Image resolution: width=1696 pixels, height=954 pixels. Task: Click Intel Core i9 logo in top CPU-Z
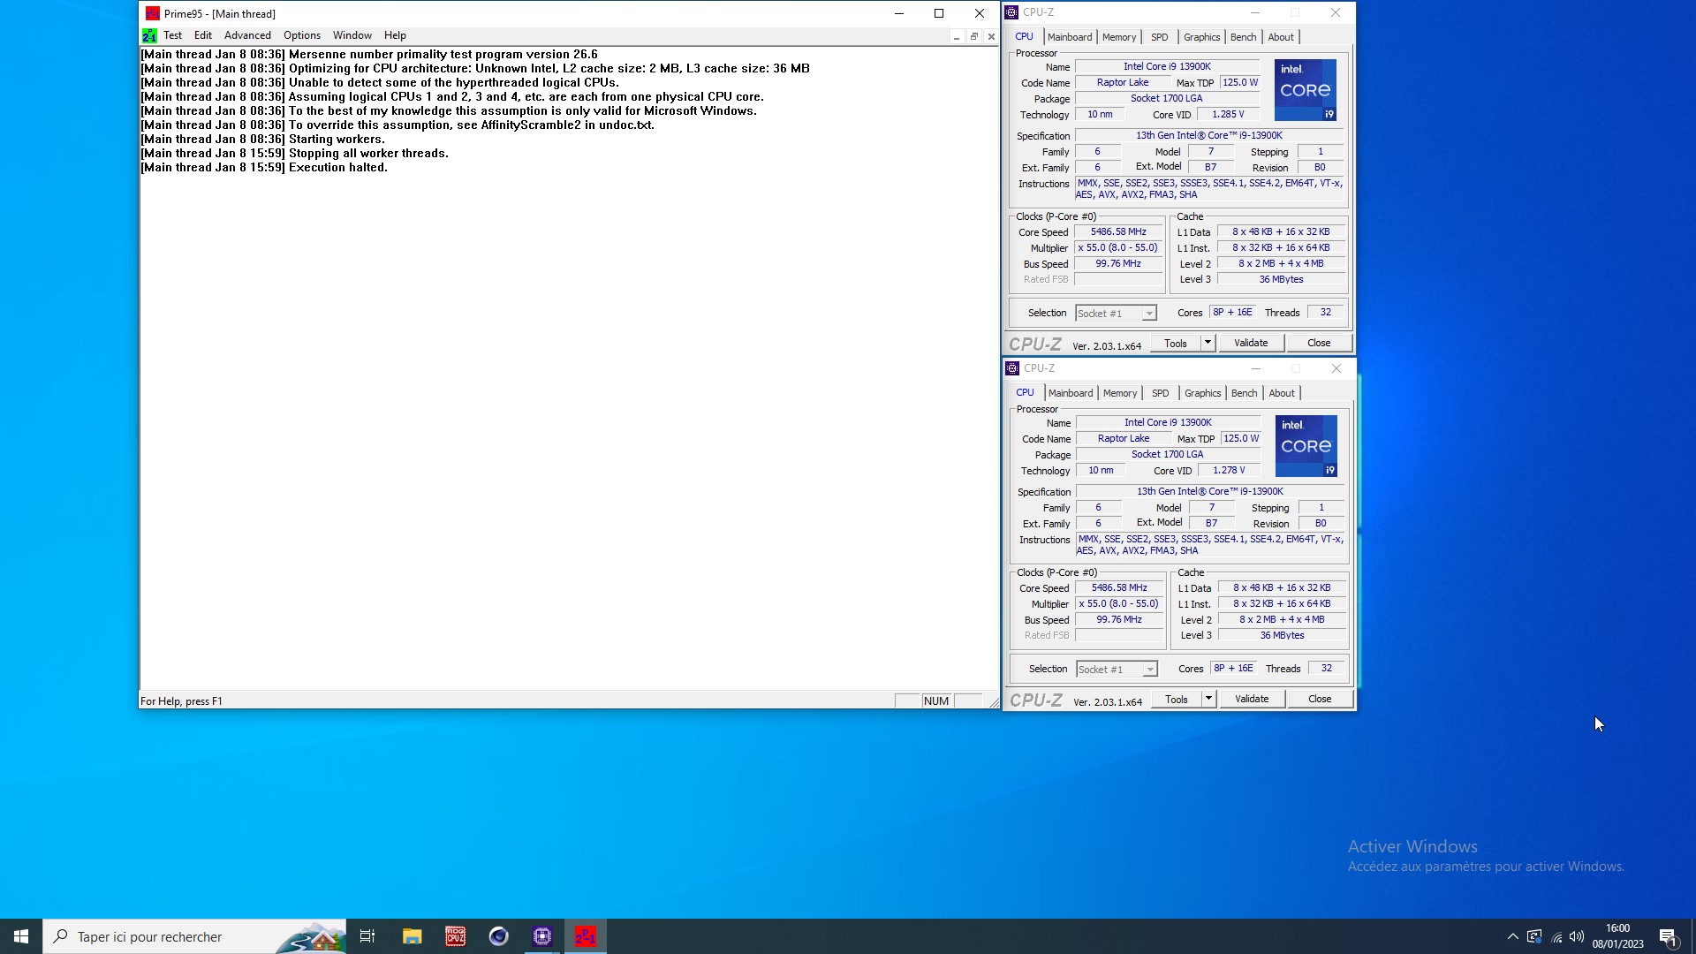click(1306, 90)
